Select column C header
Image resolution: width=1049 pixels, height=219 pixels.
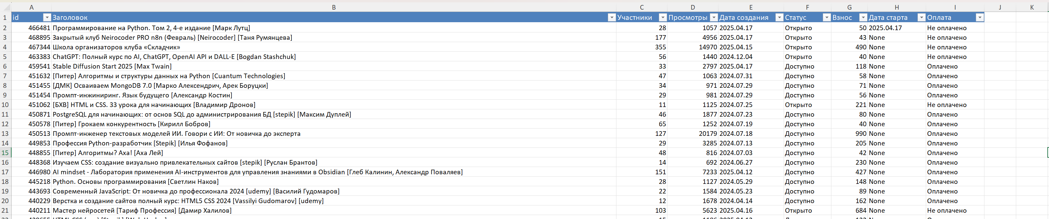641,7
